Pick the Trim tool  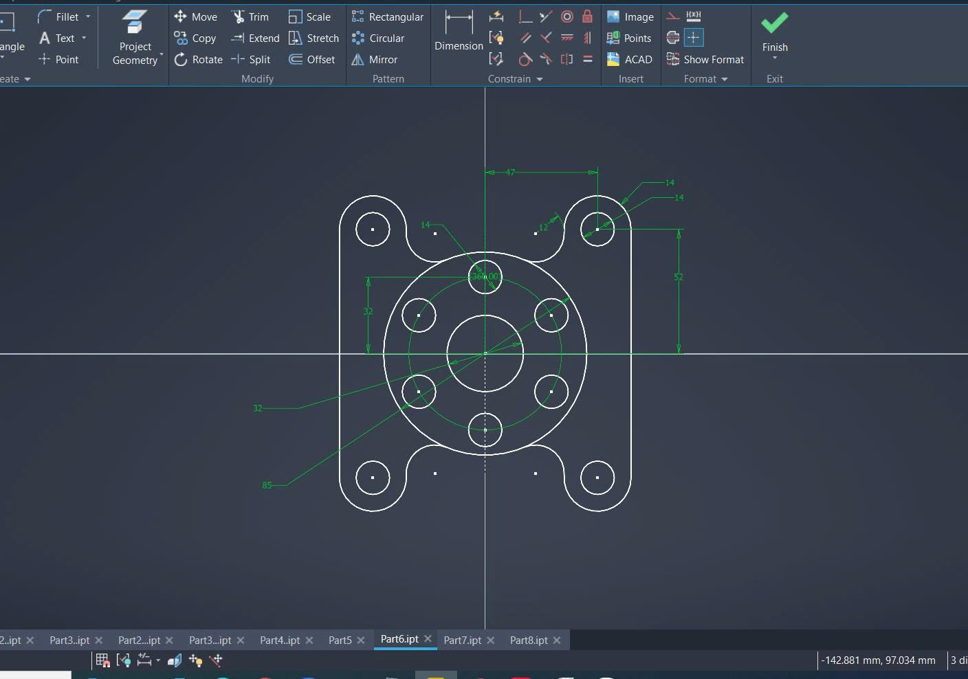[x=251, y=17]
